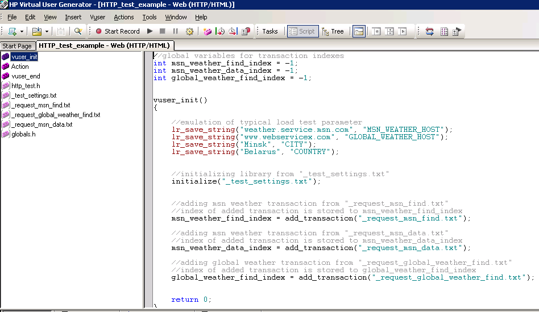Open the New Script dropdown arrow
The image size is (539, 312).
(x=22, y=32)
